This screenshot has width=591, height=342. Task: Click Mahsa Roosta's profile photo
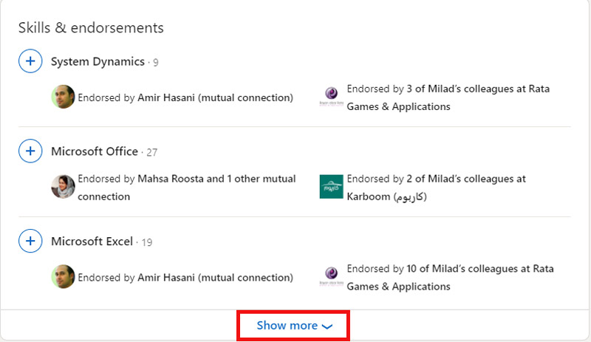click(x=63, y=187)
